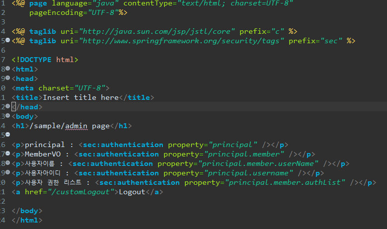The image size is (387, 229).
Task: Click the property value "principal.member"
Action: click(244, 154)
